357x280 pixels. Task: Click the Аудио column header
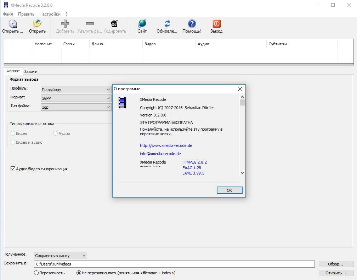[x=231, y=44]
